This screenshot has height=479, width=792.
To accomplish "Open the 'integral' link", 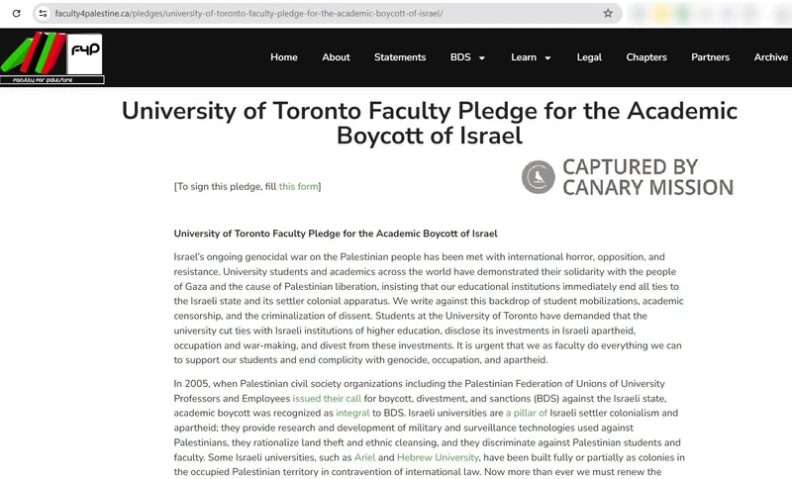I will point(352,413).
